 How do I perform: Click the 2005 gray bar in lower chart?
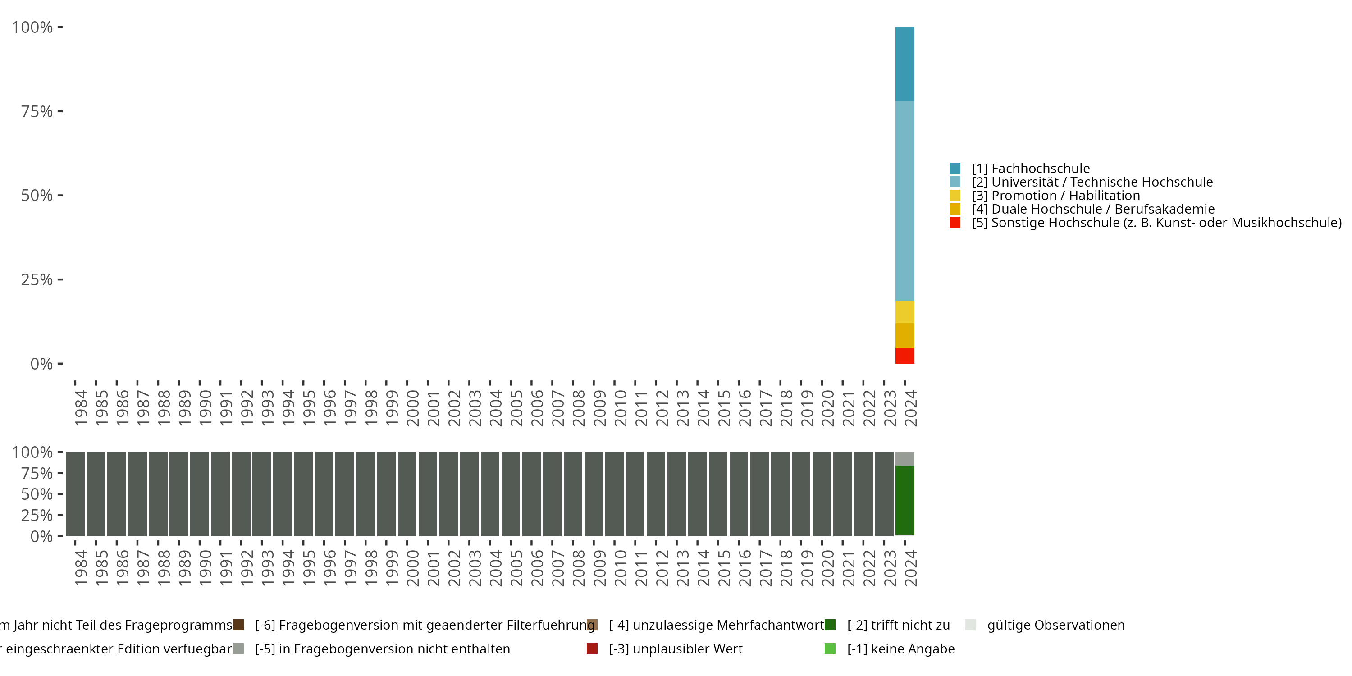click(x=511, y=493)
